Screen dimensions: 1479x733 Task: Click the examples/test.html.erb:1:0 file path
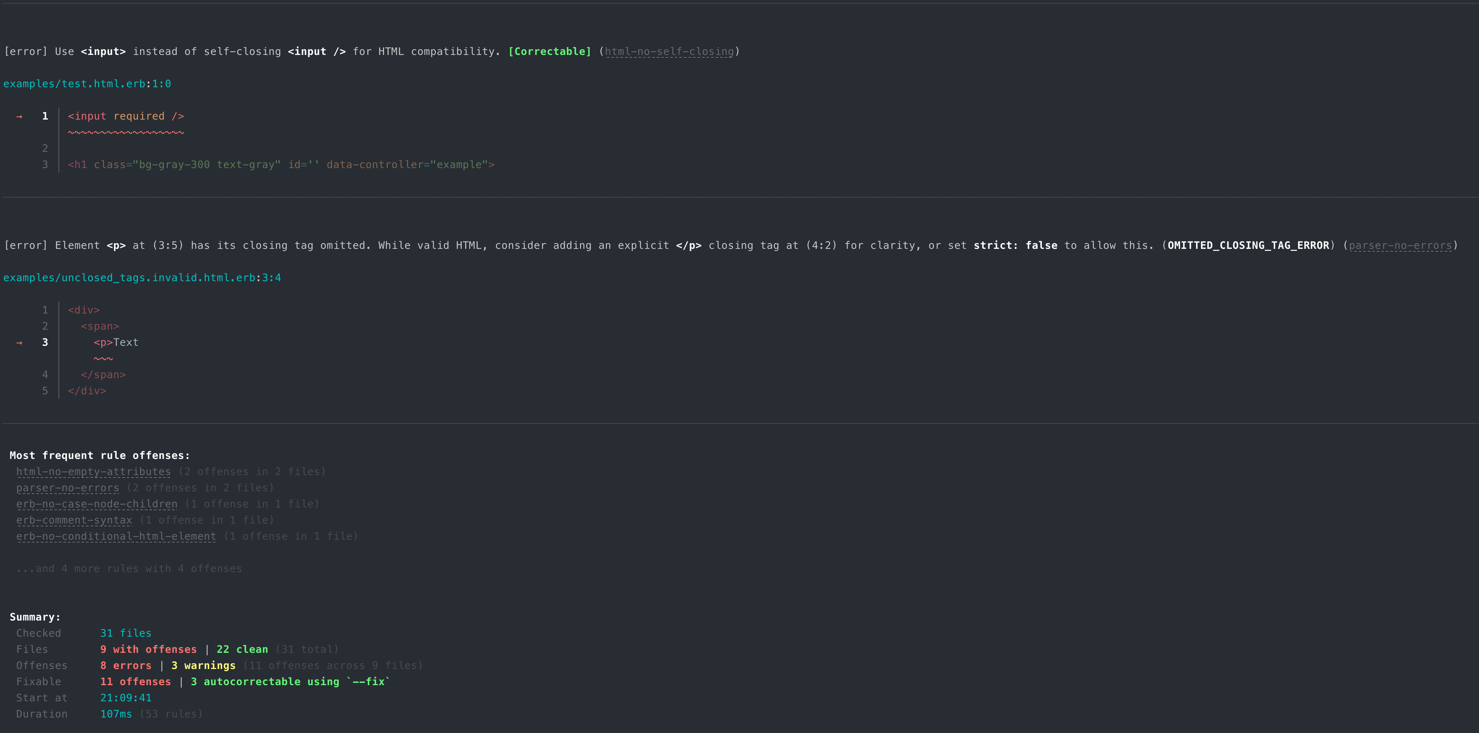pos(87,84)
